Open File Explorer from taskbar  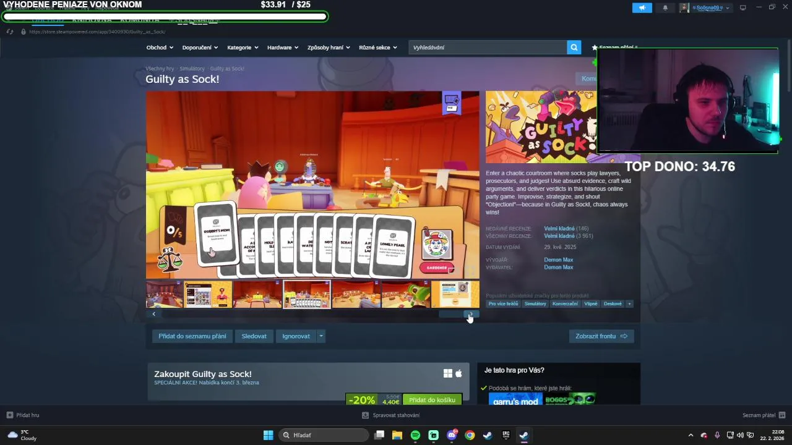pyautogui.click(x=397, y=435)
